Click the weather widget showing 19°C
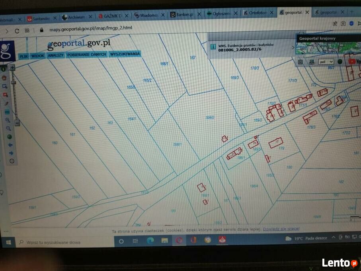 click(306, 238)
